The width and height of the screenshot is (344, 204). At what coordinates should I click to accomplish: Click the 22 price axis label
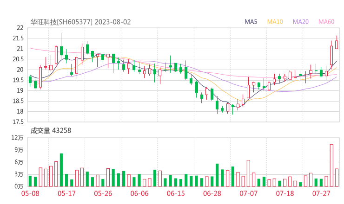coord(20,28)
